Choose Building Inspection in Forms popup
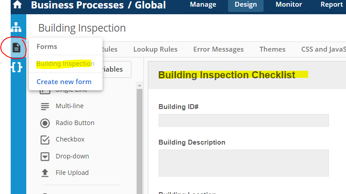Image resolution: width=346 pixels, height=194 pixels. pyautogui.click(x=65, y=64)
